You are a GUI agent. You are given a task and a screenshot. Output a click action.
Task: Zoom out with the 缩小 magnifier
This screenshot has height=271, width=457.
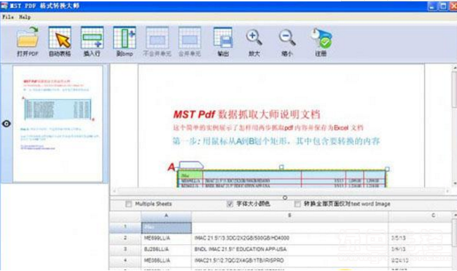tap(287, 41)
